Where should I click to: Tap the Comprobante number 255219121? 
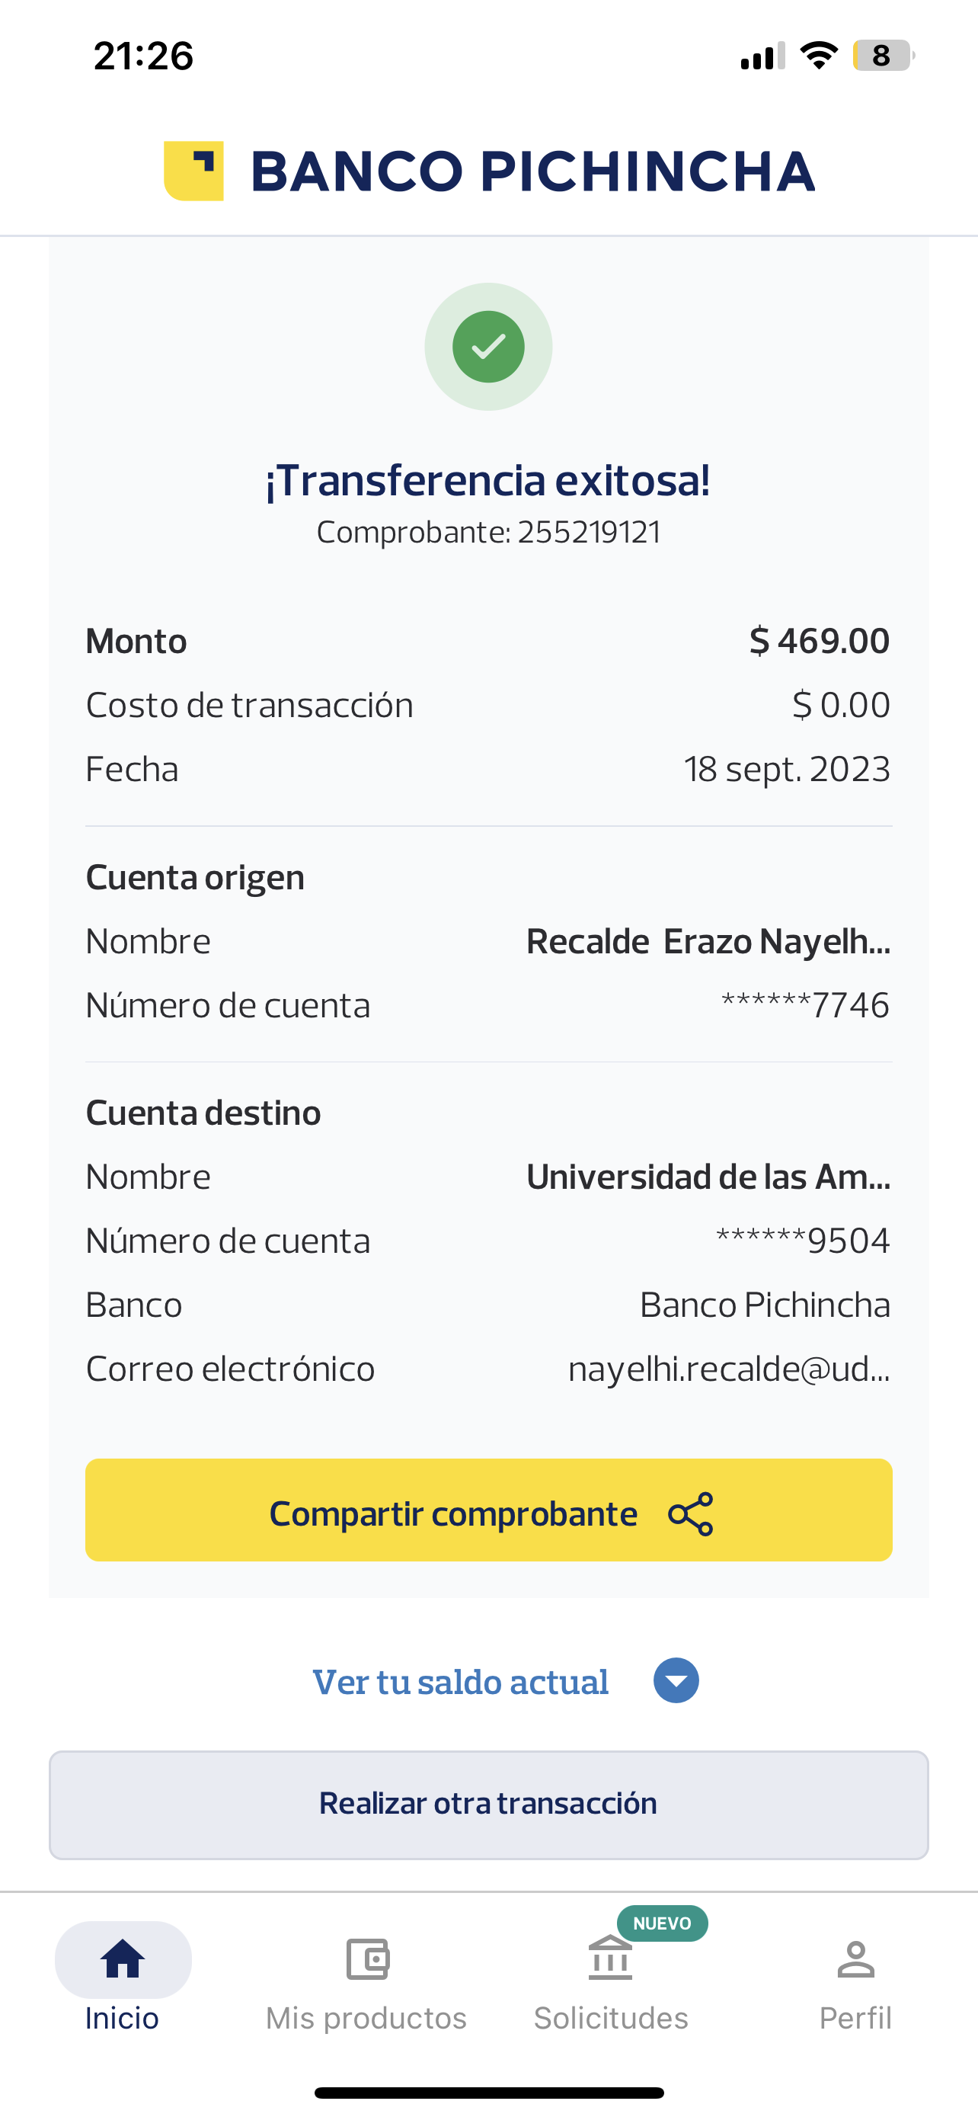[589, 533]
